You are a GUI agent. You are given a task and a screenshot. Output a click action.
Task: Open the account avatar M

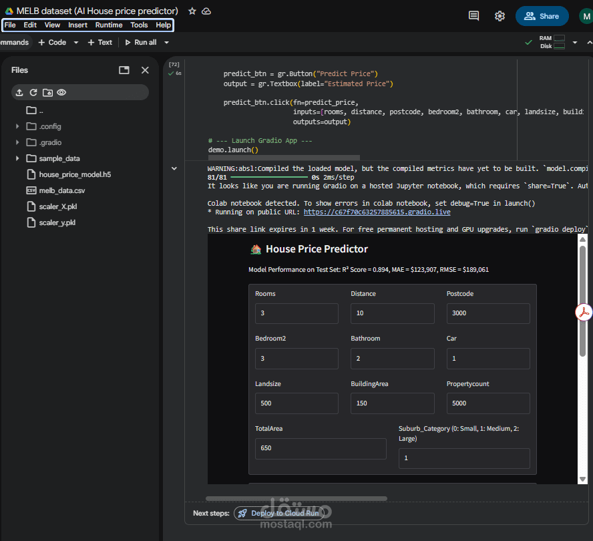click(x=586, y=16)
